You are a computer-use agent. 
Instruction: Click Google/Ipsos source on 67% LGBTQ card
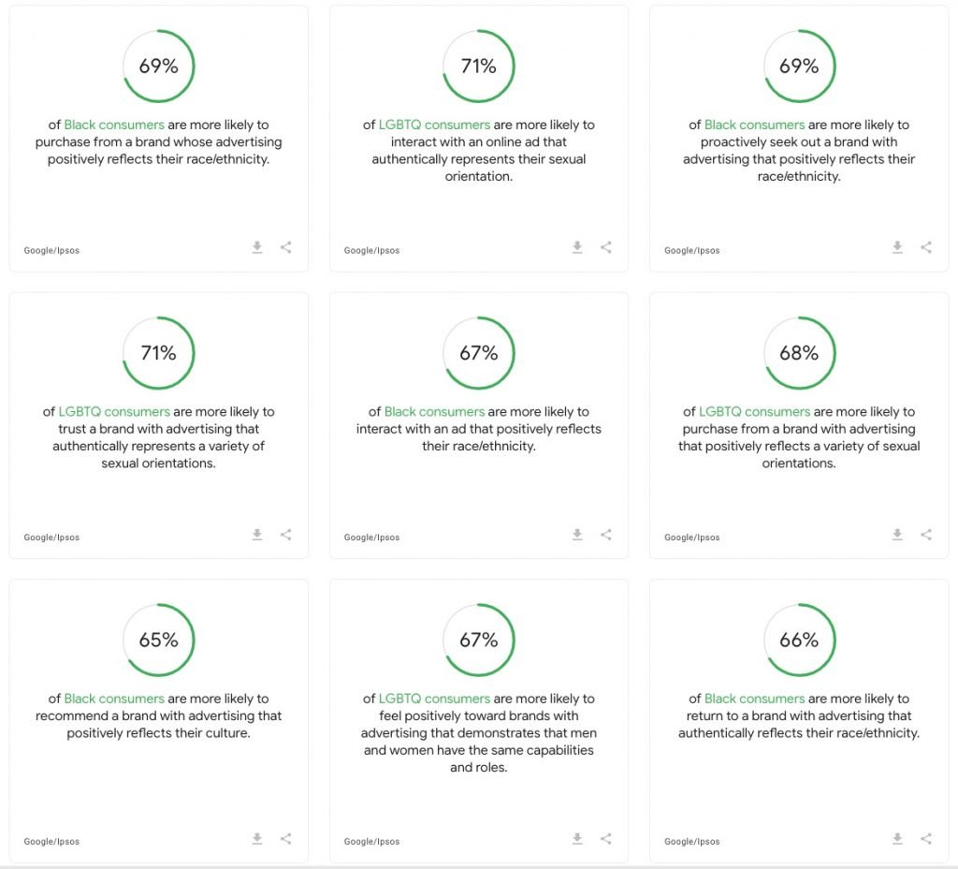[371, 842]
